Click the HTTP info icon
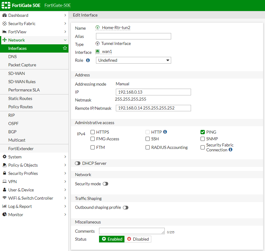Image resolution: width=265 pixels, height=251 pixels. pos(165,132)
